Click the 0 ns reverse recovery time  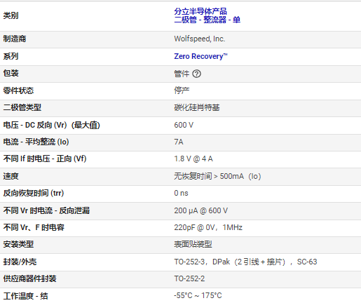[181, 193]
